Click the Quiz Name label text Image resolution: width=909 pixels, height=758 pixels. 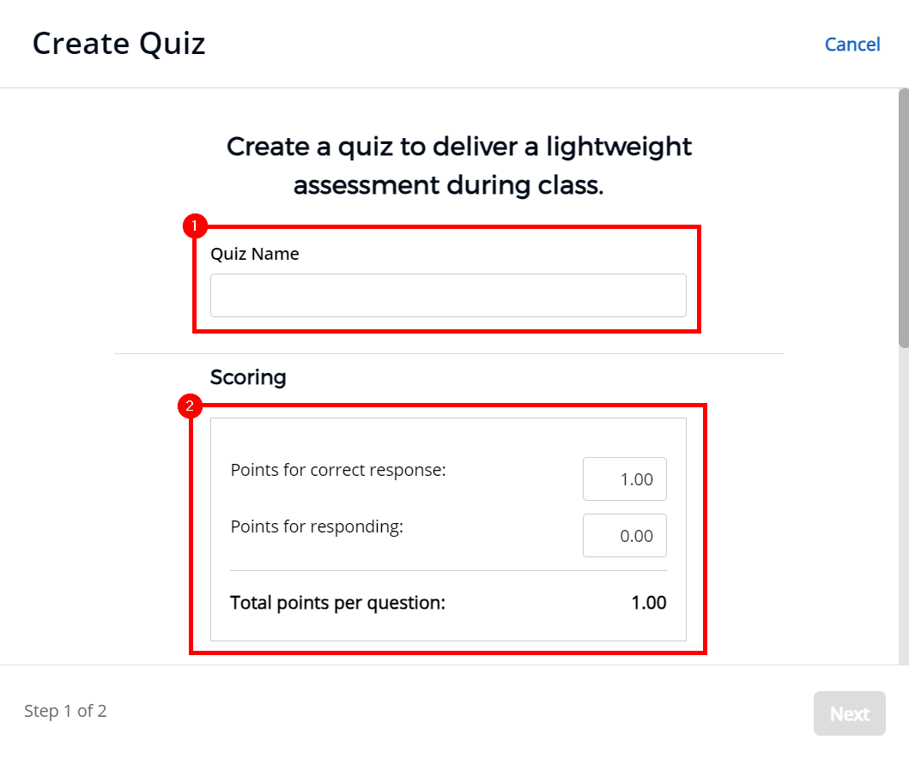point(255,254)
